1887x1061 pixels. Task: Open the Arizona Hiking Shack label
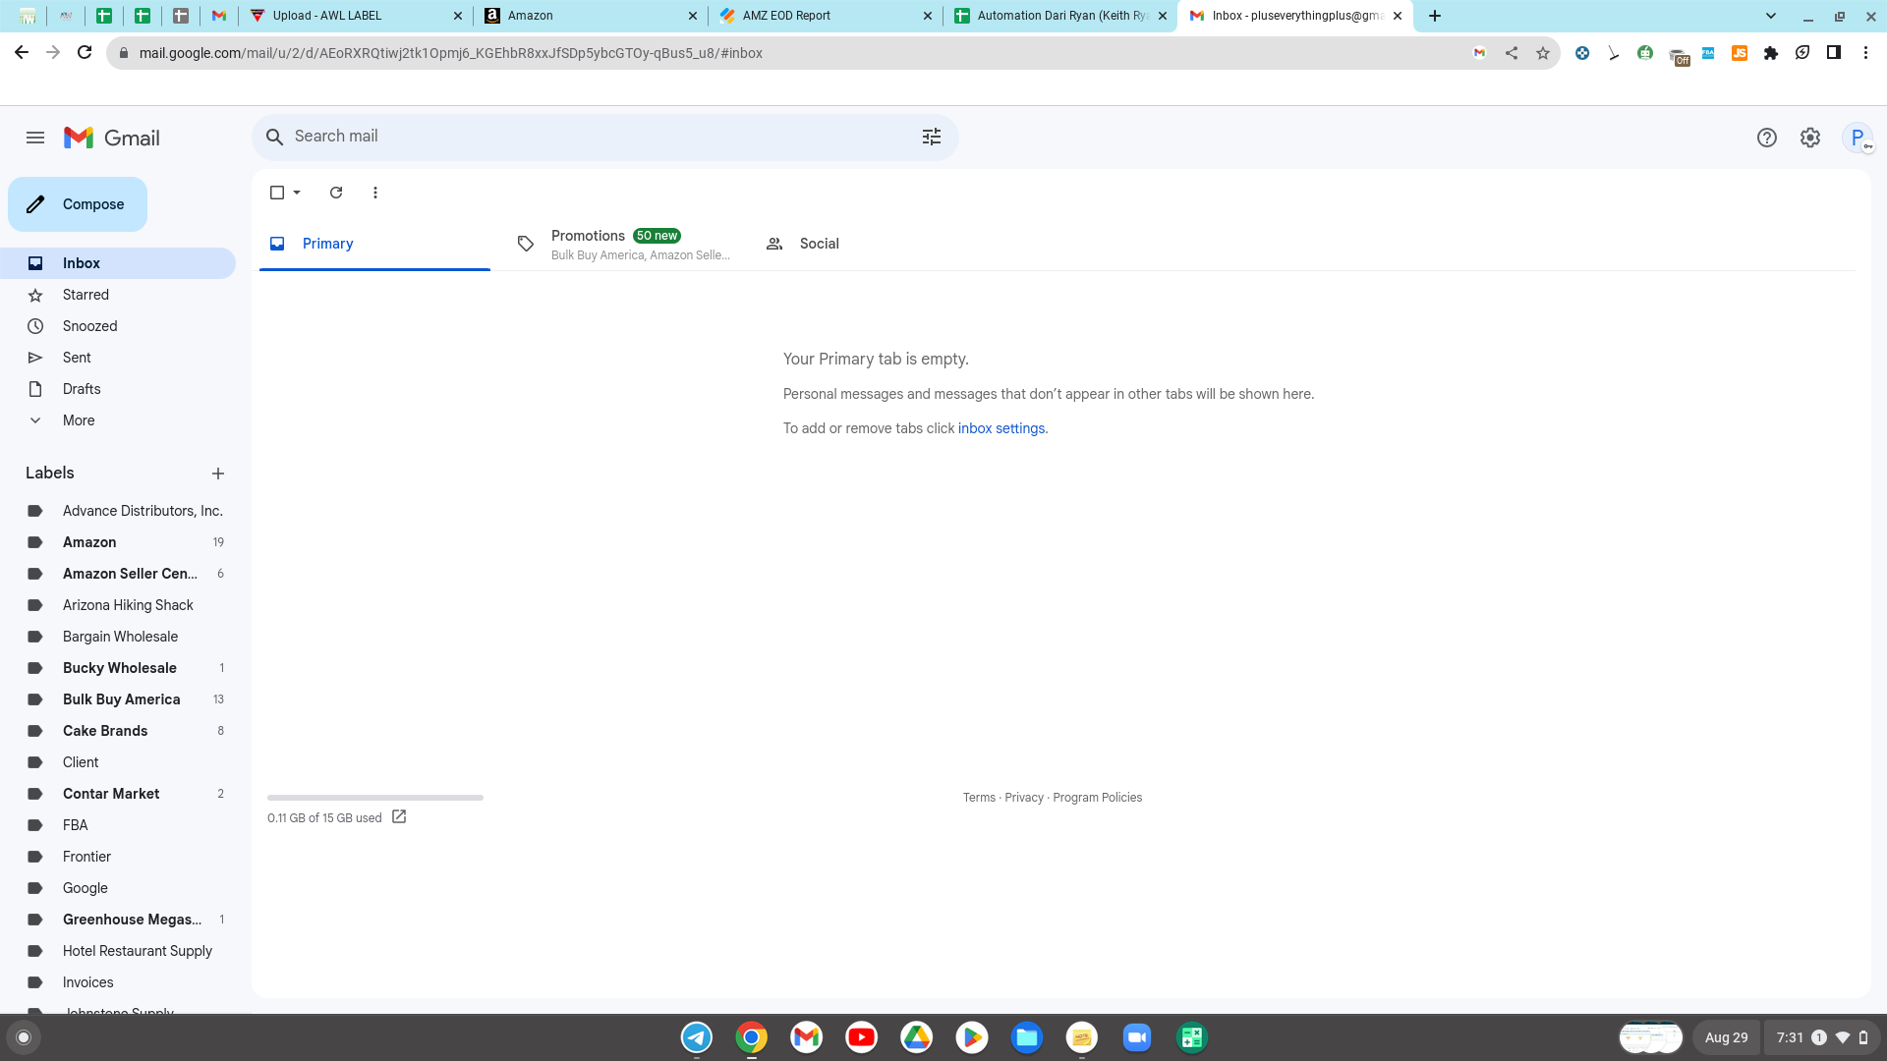point(118,605)
